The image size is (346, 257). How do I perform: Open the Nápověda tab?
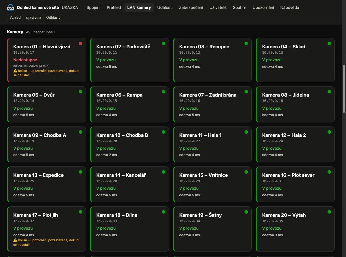289,7
